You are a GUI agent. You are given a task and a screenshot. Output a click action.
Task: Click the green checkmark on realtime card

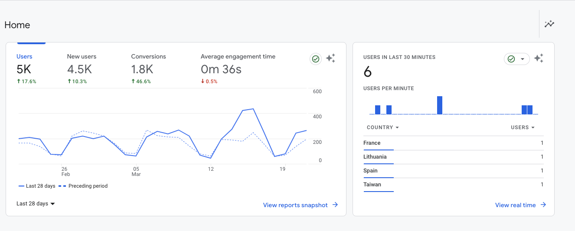(x=511, y=59)
